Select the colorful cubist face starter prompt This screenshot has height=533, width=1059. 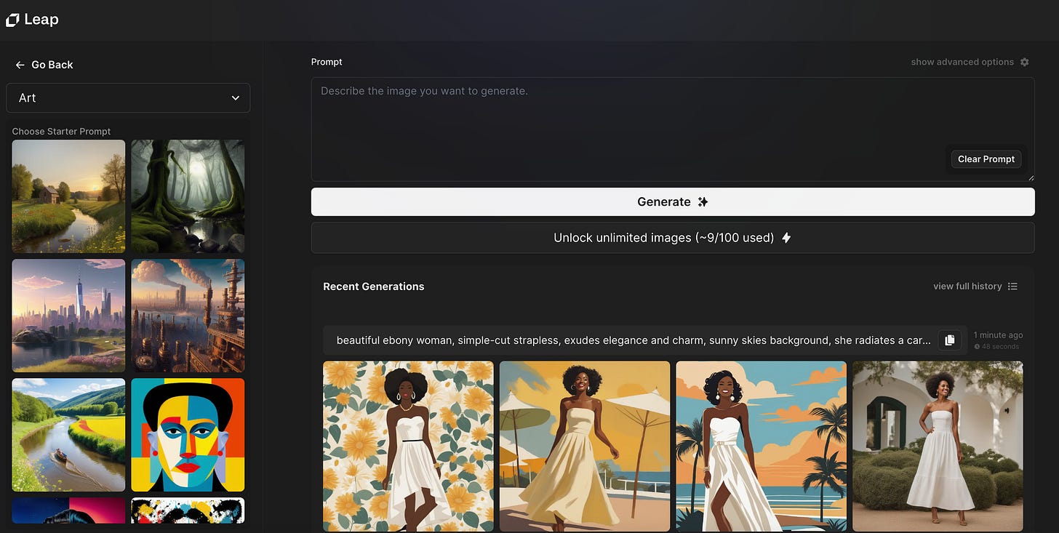[x=188, y=435]
